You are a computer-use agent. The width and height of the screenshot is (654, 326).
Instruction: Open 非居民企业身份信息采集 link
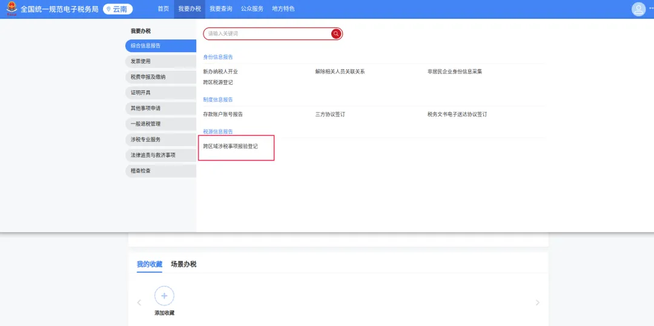pyautogui.click(x=455, y=72)
